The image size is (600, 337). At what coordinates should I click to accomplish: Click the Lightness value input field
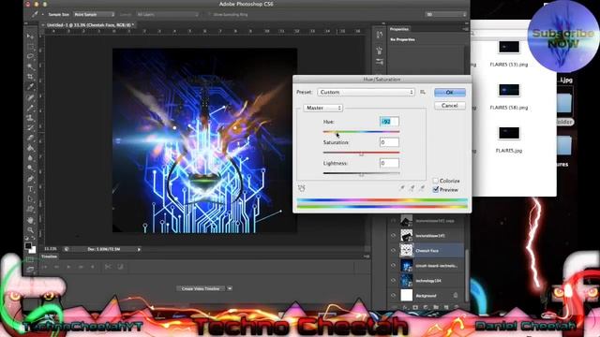389,163
